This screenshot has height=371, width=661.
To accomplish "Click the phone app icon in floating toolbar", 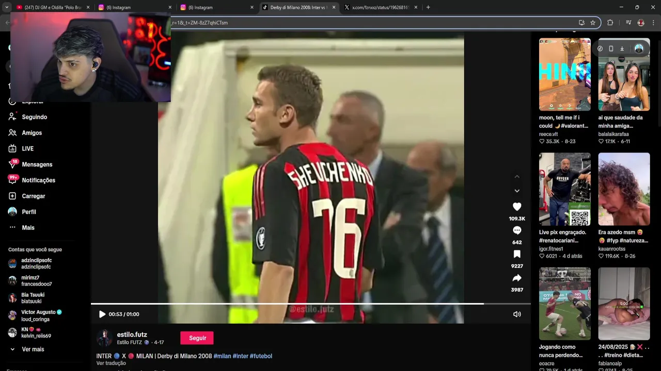I will 611,48.
